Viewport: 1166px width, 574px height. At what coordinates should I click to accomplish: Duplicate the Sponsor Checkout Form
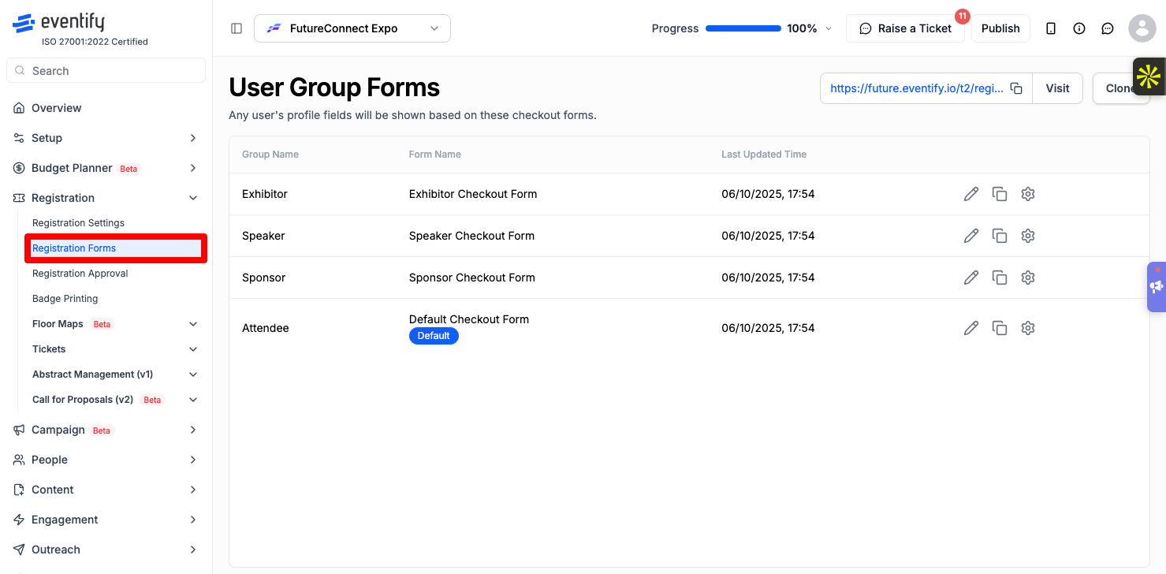[x=1000, y=278]
